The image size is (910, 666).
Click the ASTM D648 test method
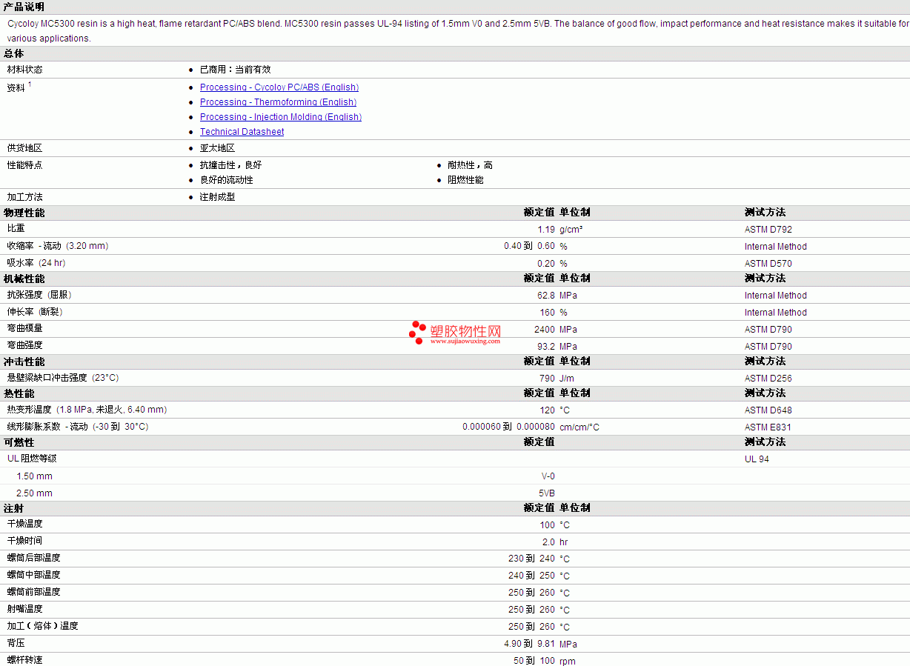[768, 410]
